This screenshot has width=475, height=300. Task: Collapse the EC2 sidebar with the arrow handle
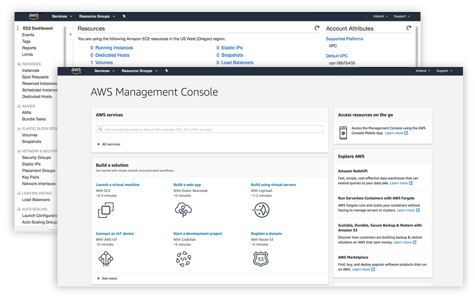pyautogui.click(x=70, y=34)
